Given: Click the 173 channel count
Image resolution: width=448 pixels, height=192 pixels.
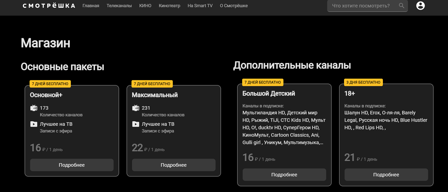Looking at the screenshot, I should [x=44, y=108].
